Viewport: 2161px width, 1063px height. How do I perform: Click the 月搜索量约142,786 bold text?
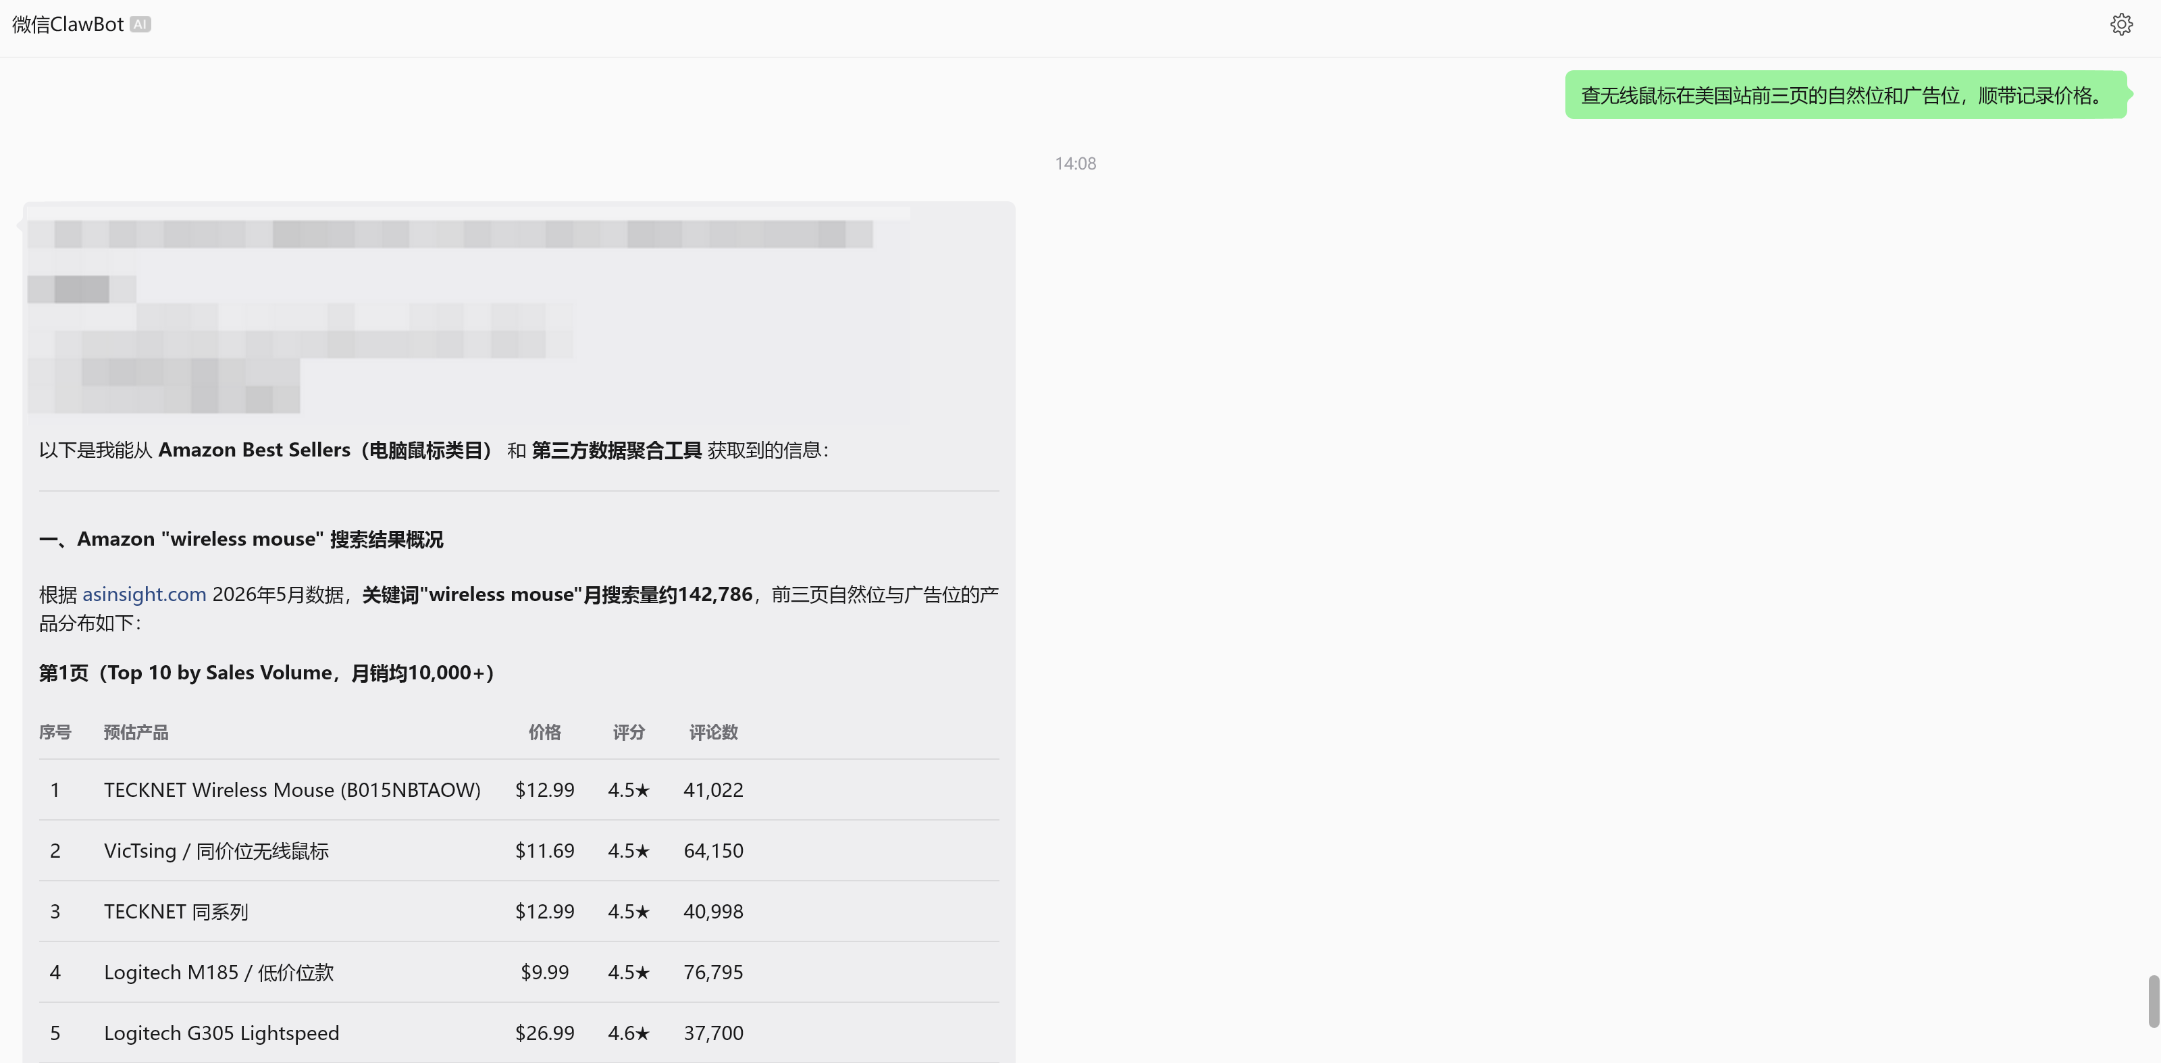tap(668, 594)
